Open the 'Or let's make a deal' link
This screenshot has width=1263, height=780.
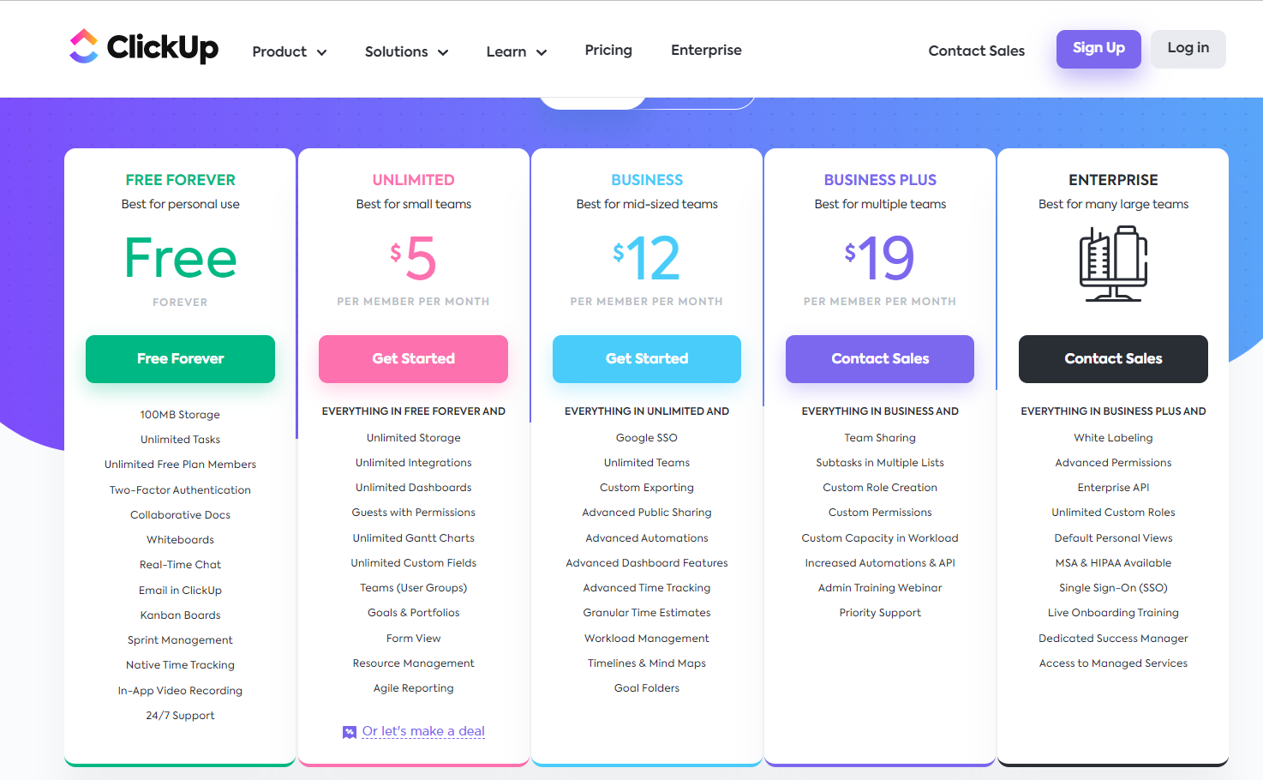pyautogui.click(x=423, y=731)
